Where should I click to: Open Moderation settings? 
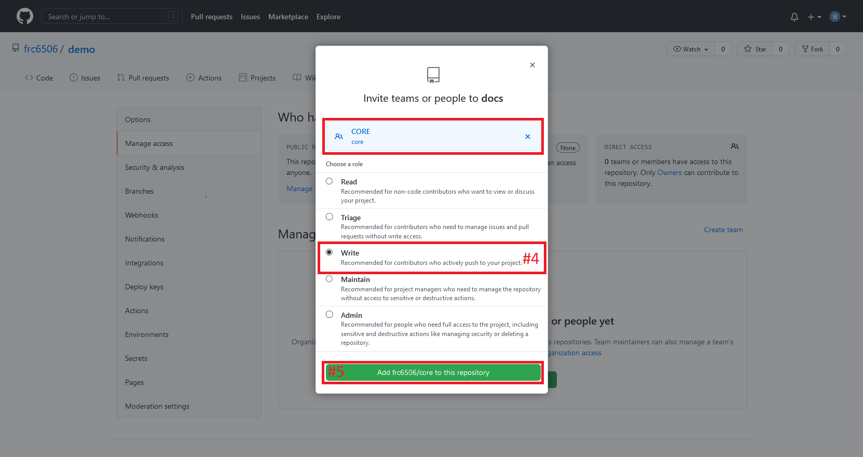pyautogui.click(x=189, y=406)
